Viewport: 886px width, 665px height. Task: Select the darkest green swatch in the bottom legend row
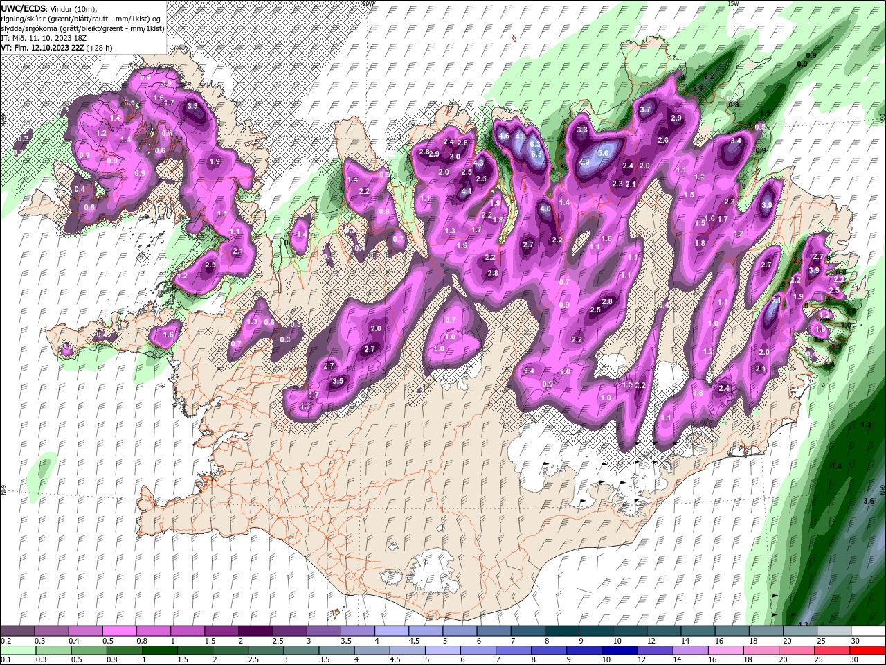click(160, 650)
